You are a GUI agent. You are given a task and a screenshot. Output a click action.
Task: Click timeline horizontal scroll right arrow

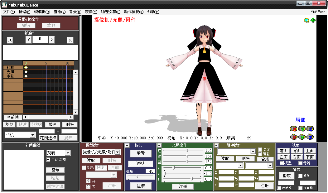[71, 117]
